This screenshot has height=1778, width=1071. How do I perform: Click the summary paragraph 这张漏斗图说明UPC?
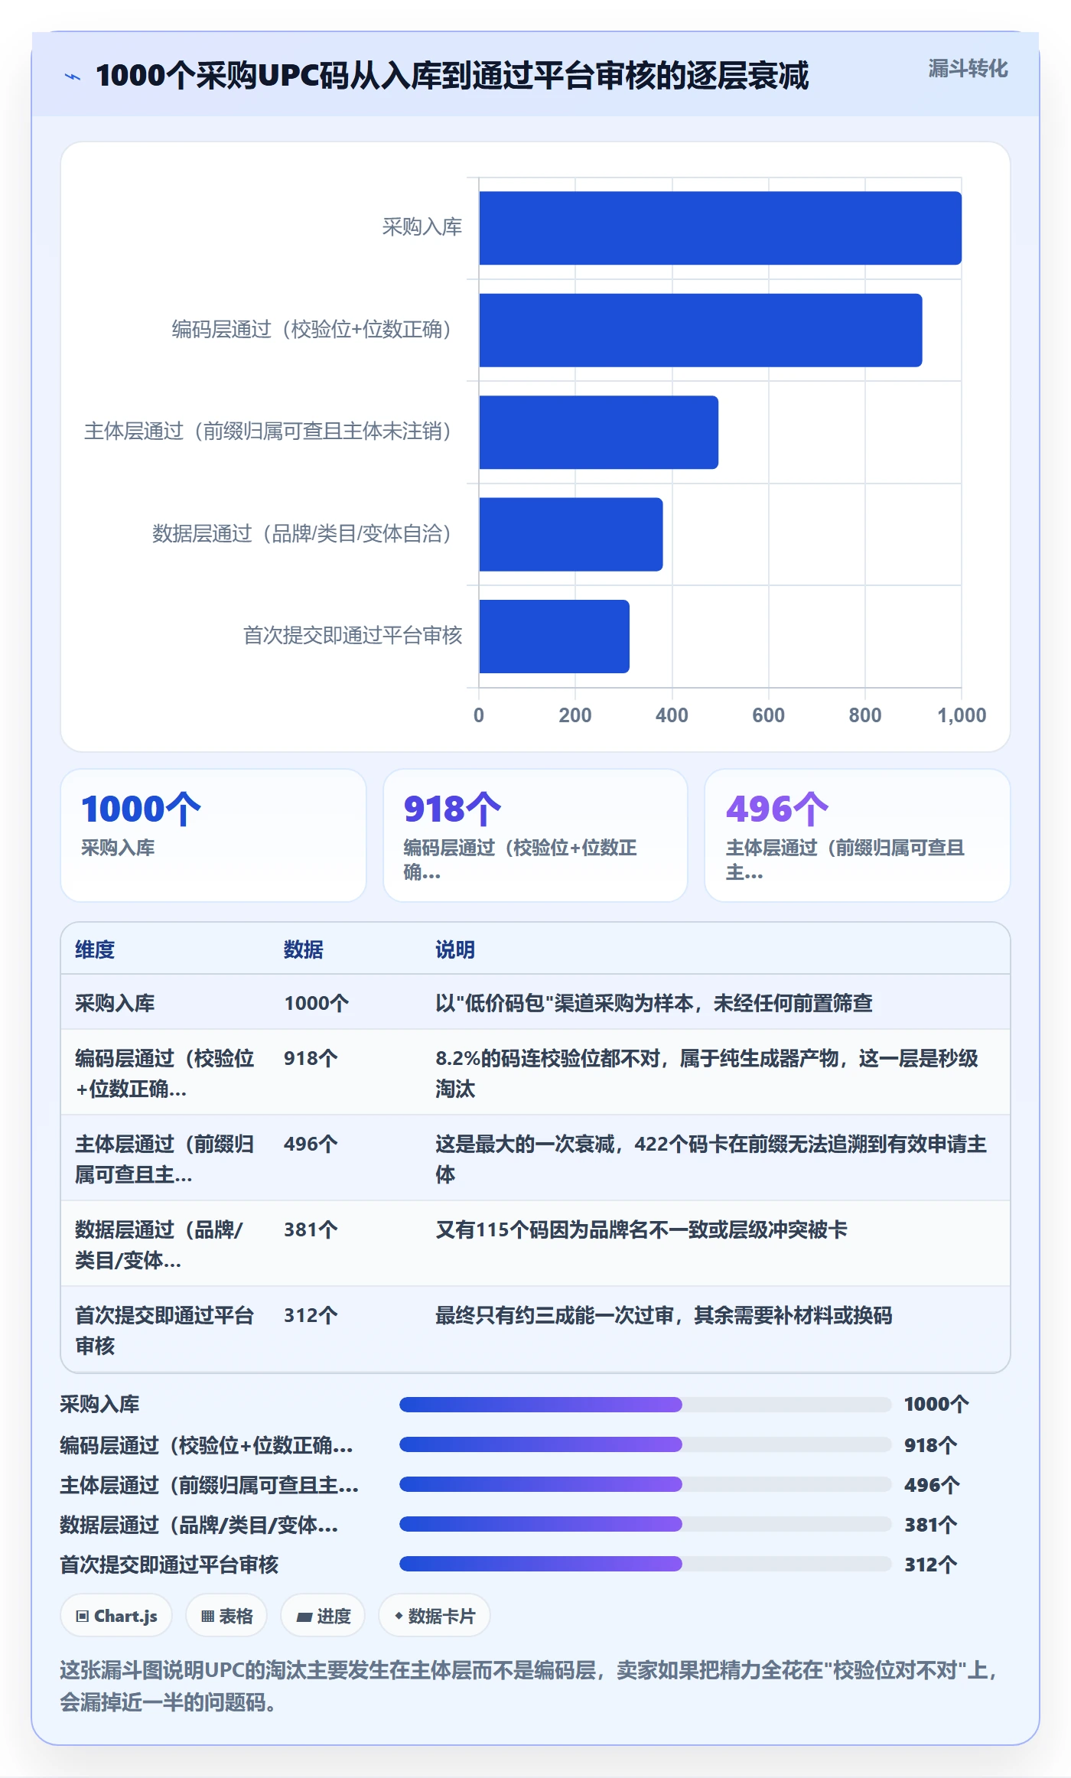click(529, 1685)
